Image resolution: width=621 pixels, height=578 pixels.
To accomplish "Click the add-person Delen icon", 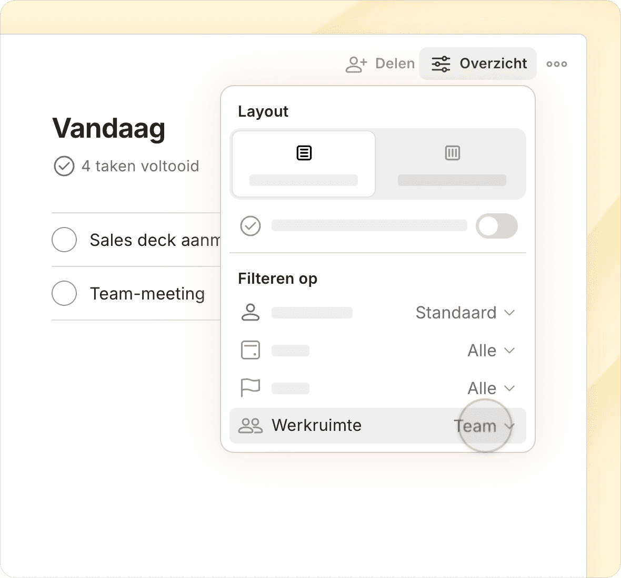I will tap(356, 64).
